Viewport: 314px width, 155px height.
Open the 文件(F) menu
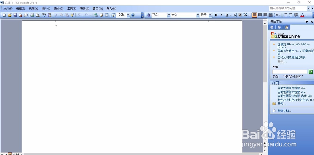tap(8, 8)
